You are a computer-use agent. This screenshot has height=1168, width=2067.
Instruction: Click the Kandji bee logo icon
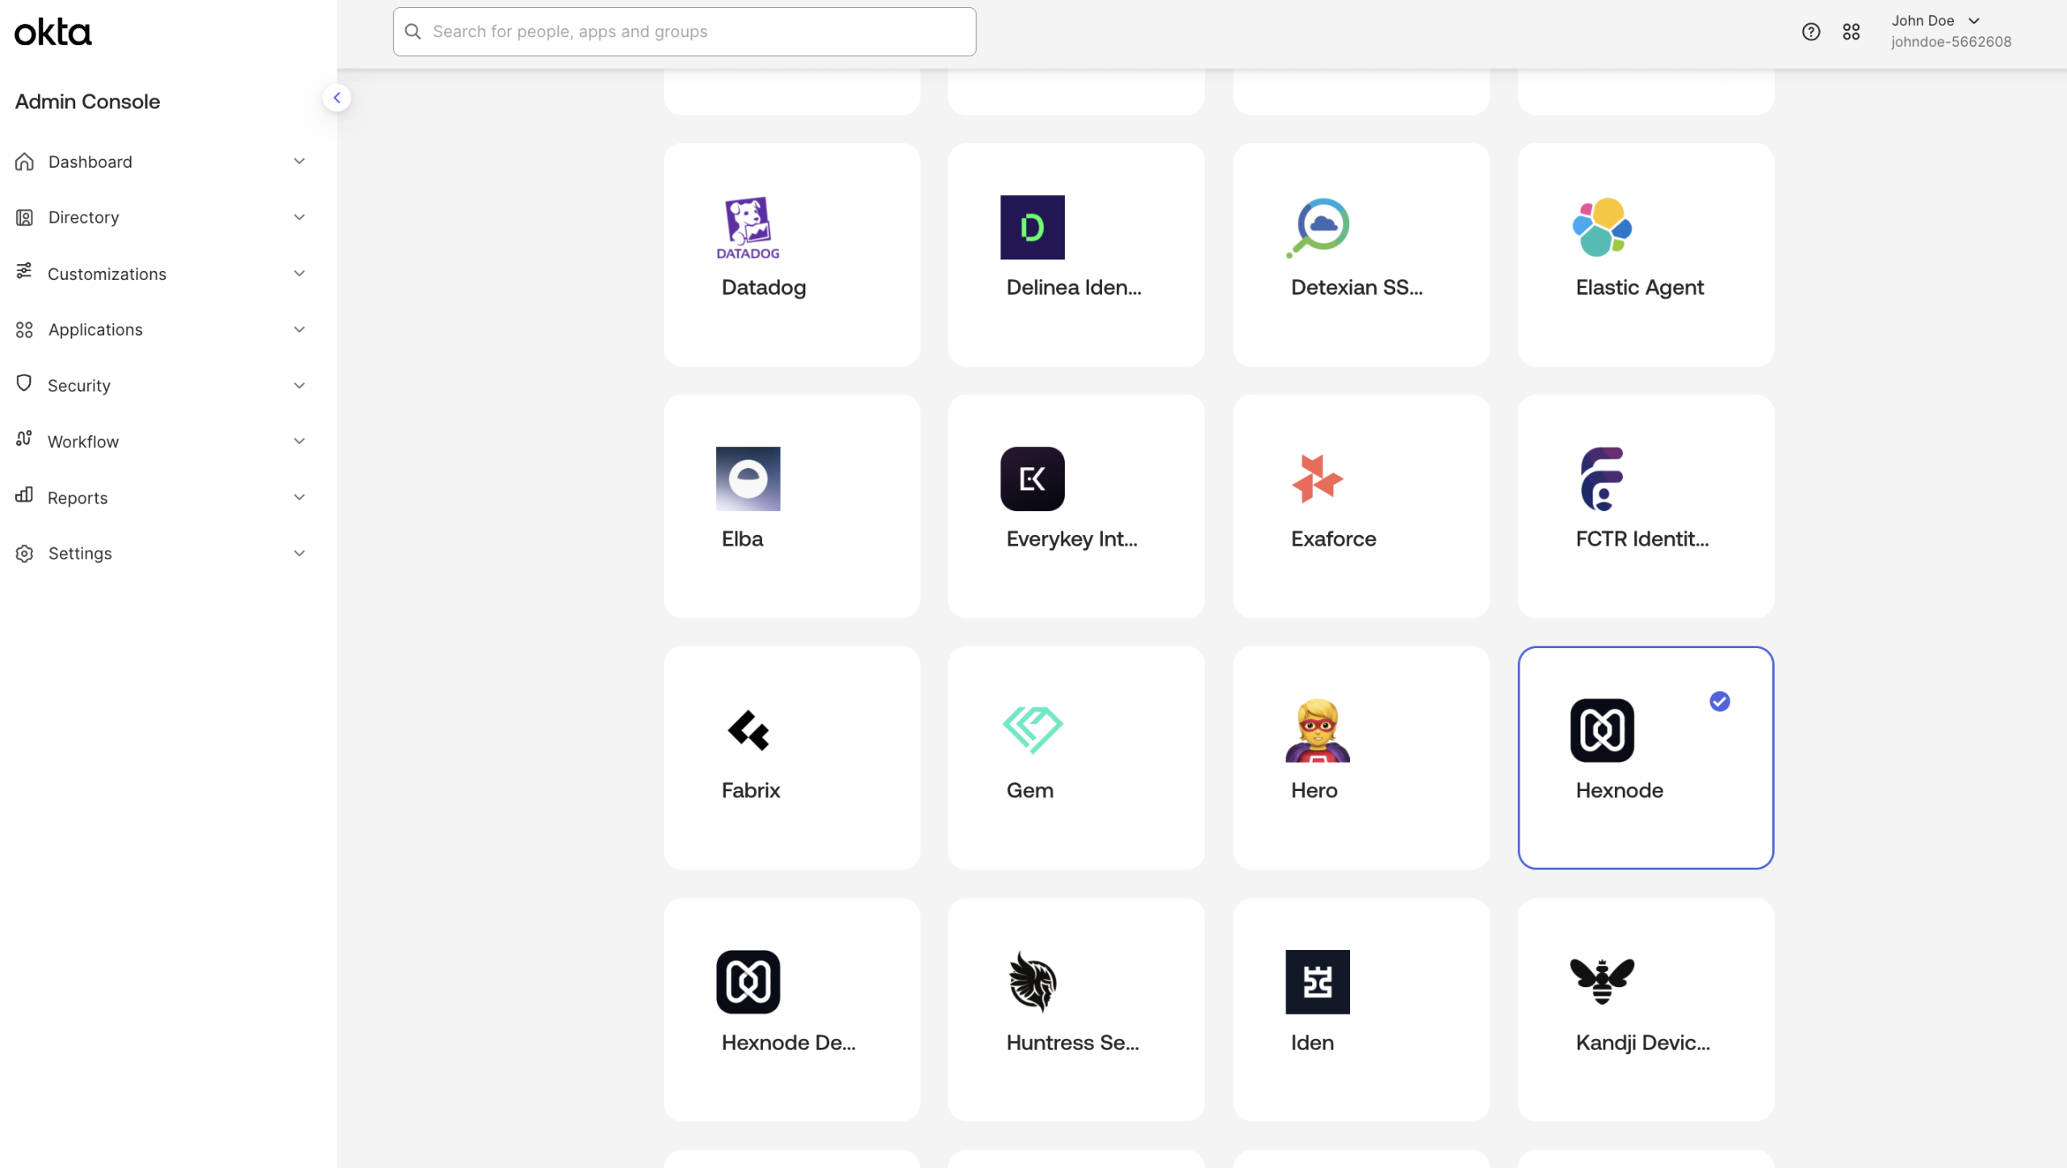point(1602,980)
